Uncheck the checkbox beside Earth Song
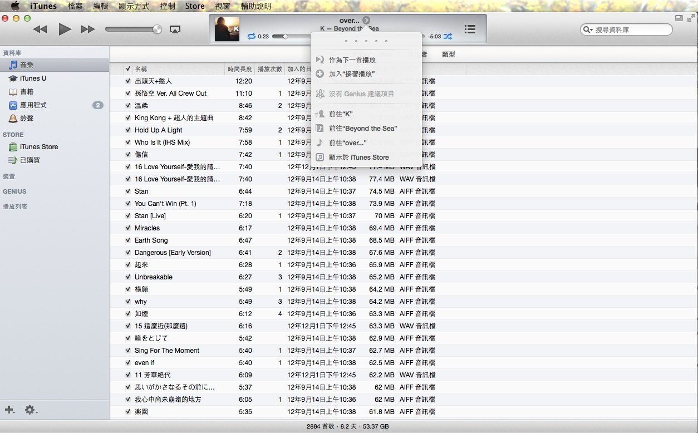 [128, 240]
